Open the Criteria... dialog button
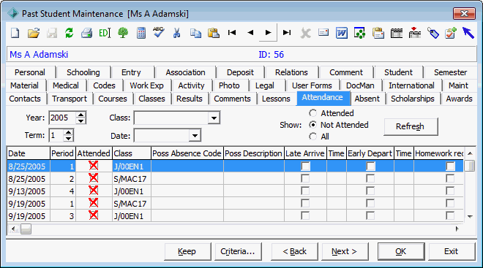 238,251
